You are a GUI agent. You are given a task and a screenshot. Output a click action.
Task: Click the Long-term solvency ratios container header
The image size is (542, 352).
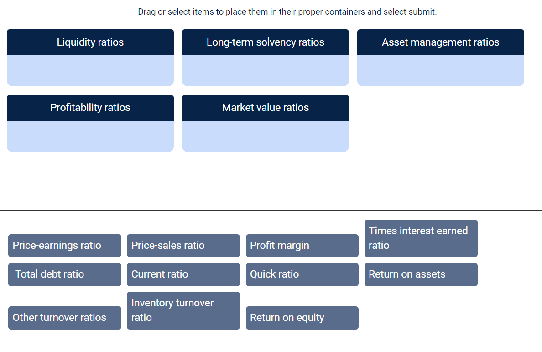pyautogui.click(x=265, y=42)
